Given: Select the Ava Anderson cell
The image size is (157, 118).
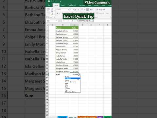Looking at the screenshot, I should (x=63, y=34).
